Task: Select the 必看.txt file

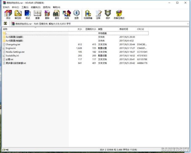Action: click(x=10, y=59)
